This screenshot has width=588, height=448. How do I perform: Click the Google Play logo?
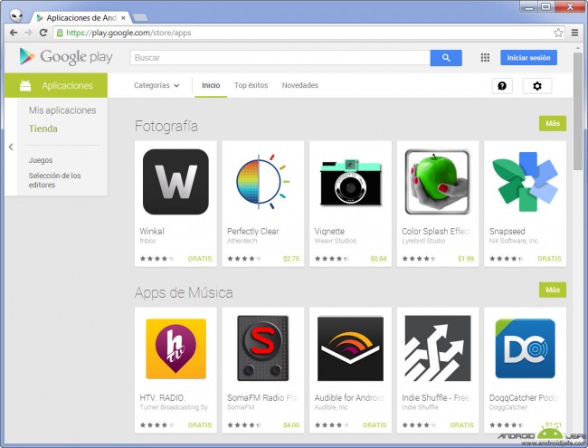(x=66, y=57)
